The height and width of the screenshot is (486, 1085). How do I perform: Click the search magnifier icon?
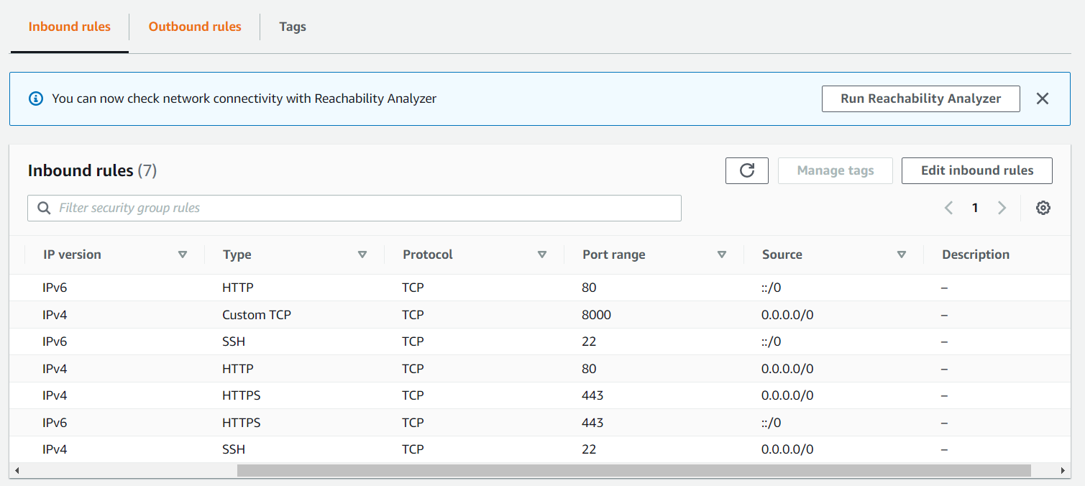click(x=45, y=208)
